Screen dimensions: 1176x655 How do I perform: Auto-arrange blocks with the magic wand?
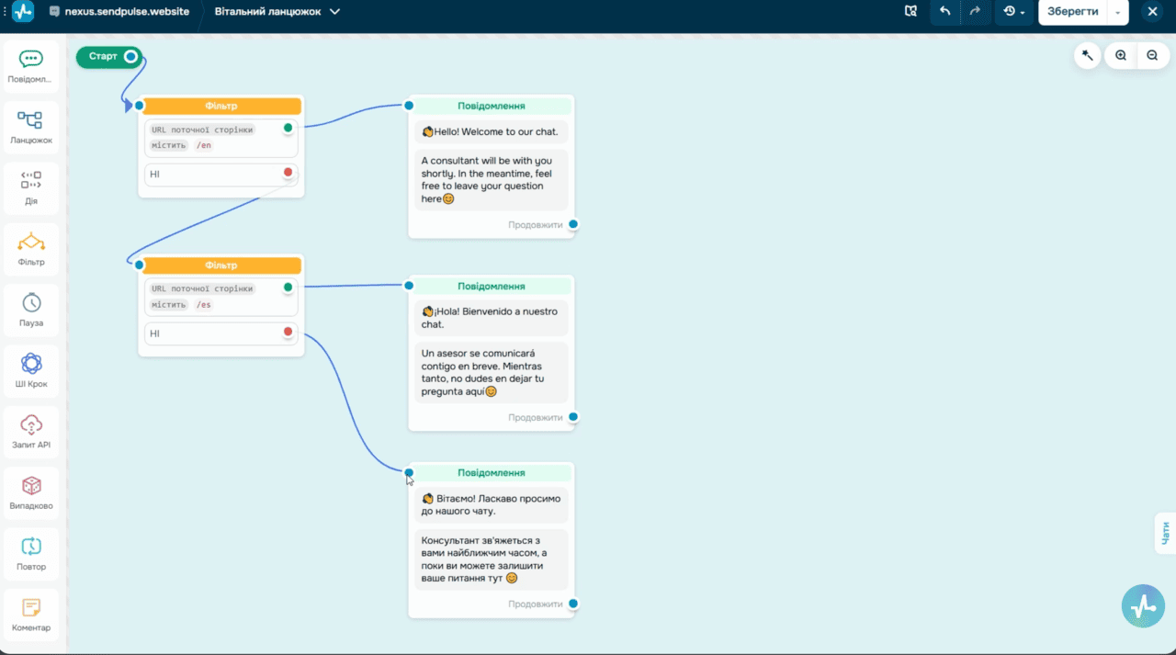pos(1088,55)
